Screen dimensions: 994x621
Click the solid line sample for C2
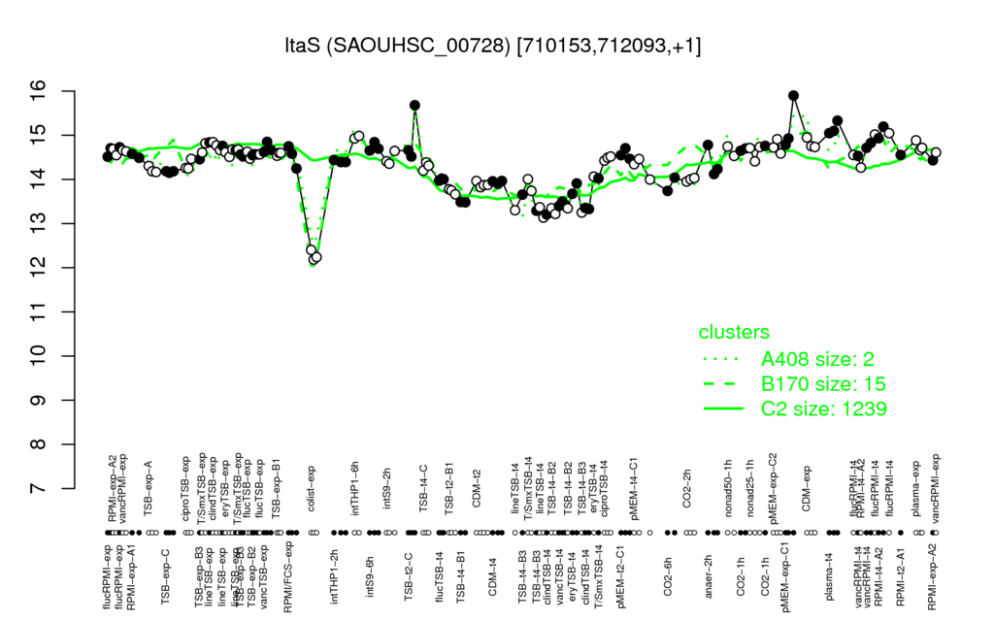[x=722, y=409]
